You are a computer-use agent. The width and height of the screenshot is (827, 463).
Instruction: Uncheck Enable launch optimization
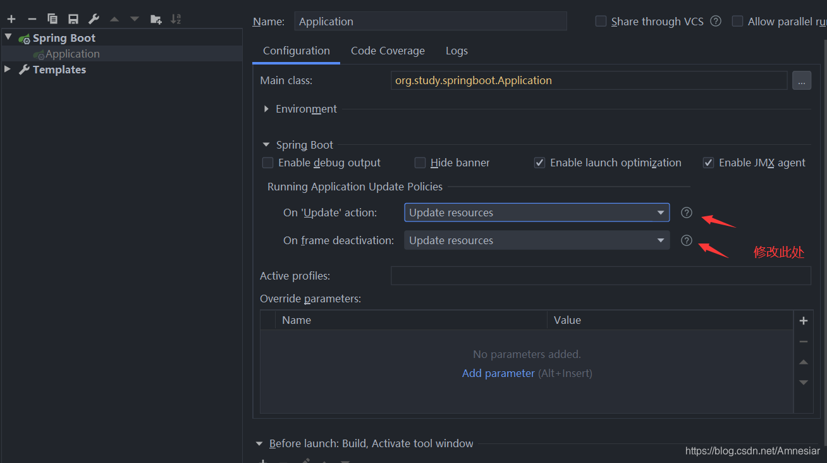click(x=539, y=163)
